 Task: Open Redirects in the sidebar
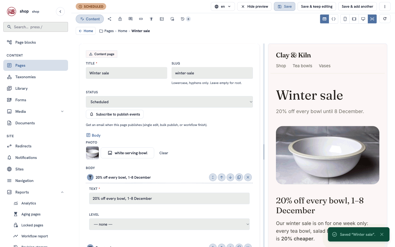[36, 146]
